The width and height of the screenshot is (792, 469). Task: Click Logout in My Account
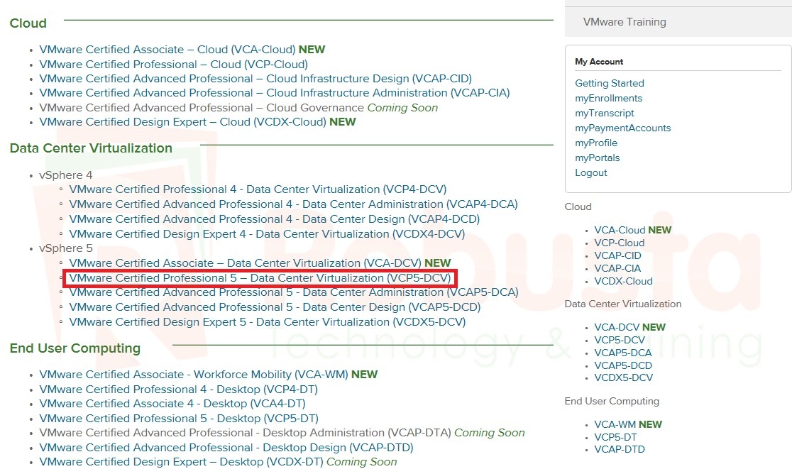coord(591,172)
